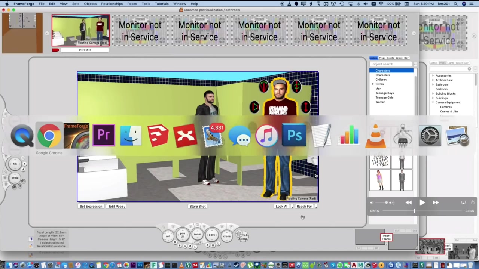
Task: Open the Reach For dropdown arrow
Action: 316,207
